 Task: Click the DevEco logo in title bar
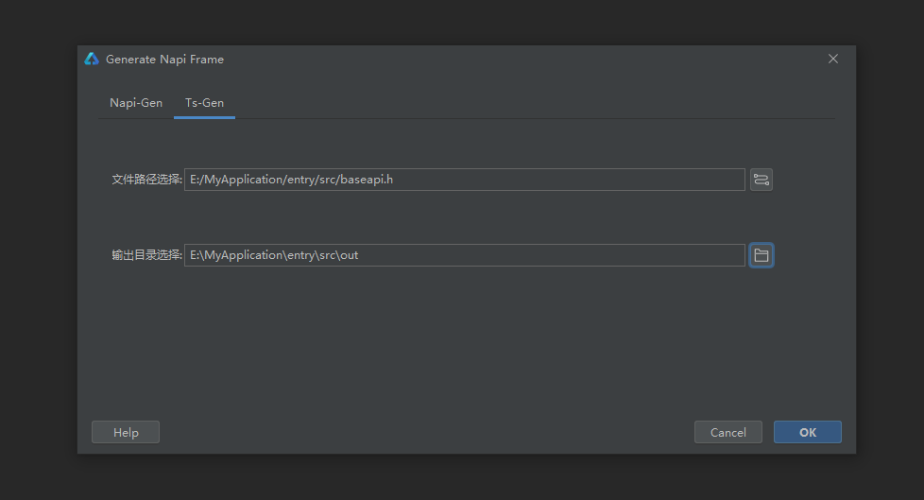pos(92,59)
